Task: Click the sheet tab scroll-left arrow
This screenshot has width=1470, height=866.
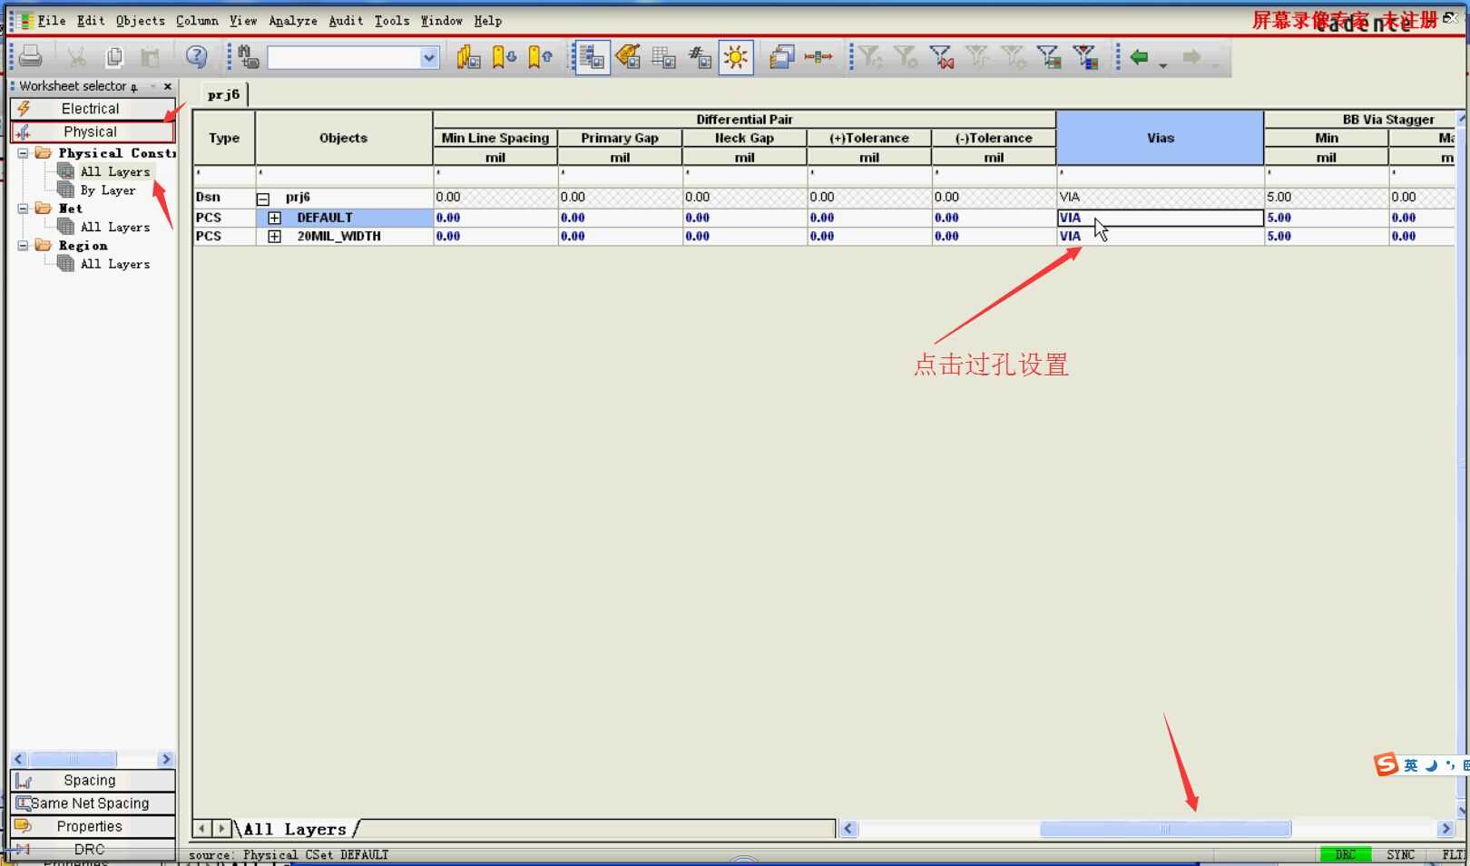Action: coord(202,829)
